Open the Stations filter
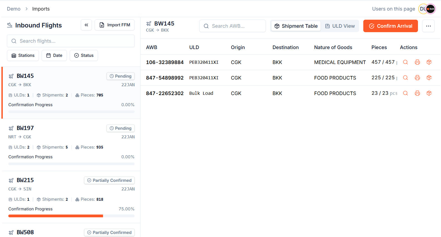The width and height of the screenshot is (441, 237). [23, 55]
